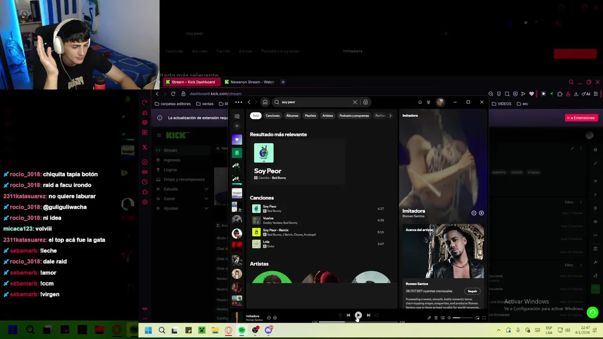Select the Artistas filter chip
The height and width of the screenshot is (339, 603).
(x=327, y=116)
